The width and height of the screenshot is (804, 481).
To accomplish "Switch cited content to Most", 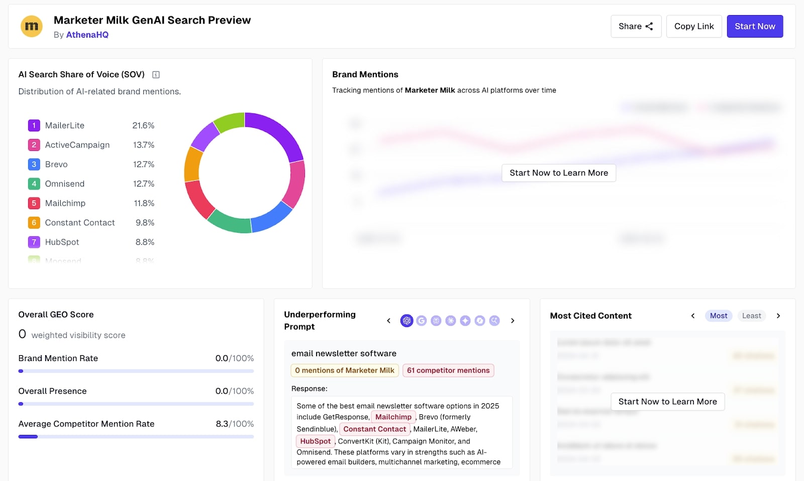I will click(x=719, y=315).
